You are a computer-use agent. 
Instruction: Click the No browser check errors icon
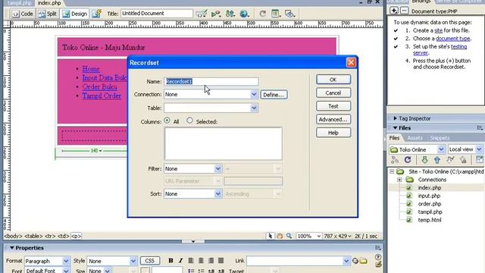coord(202,14)
